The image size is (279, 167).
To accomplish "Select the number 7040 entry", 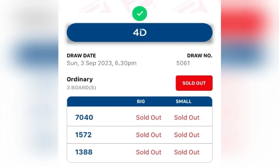I will click(x=84, y=117).
